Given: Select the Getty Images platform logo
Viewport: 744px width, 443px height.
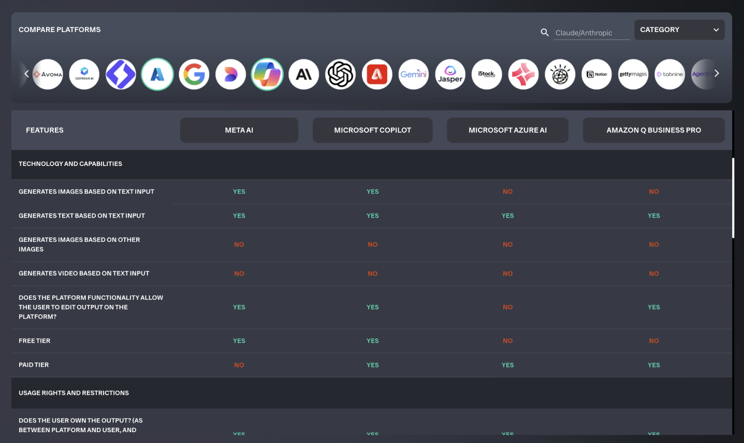Looking at the screenshot, I should 633,74.
